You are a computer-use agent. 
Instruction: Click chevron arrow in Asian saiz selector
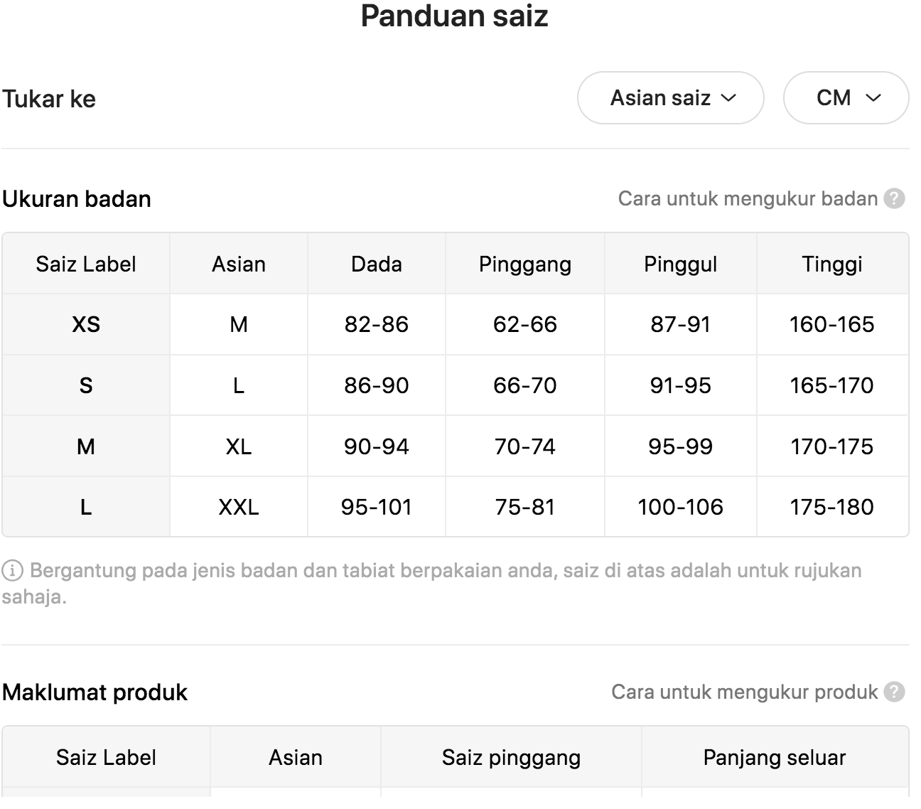[x=728, y=98]
